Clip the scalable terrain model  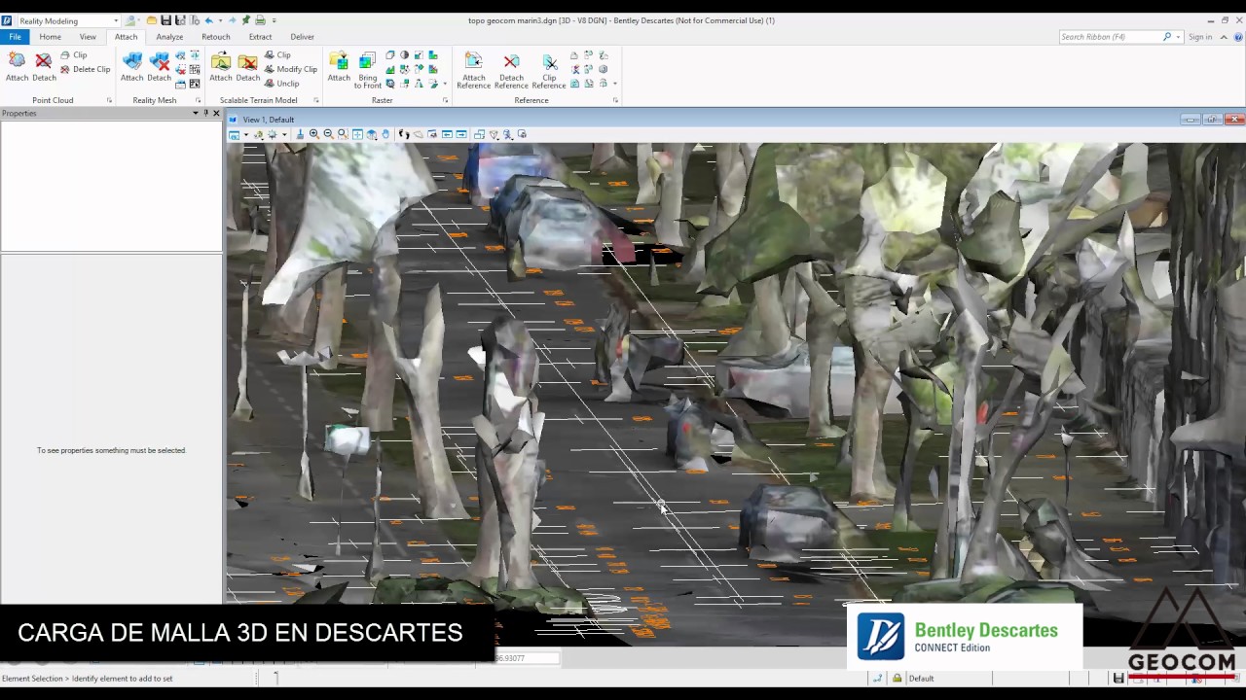(277, 55)
